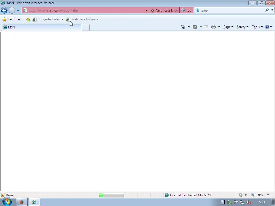Click Add to Favorites Bar star icon

(28, 19)
